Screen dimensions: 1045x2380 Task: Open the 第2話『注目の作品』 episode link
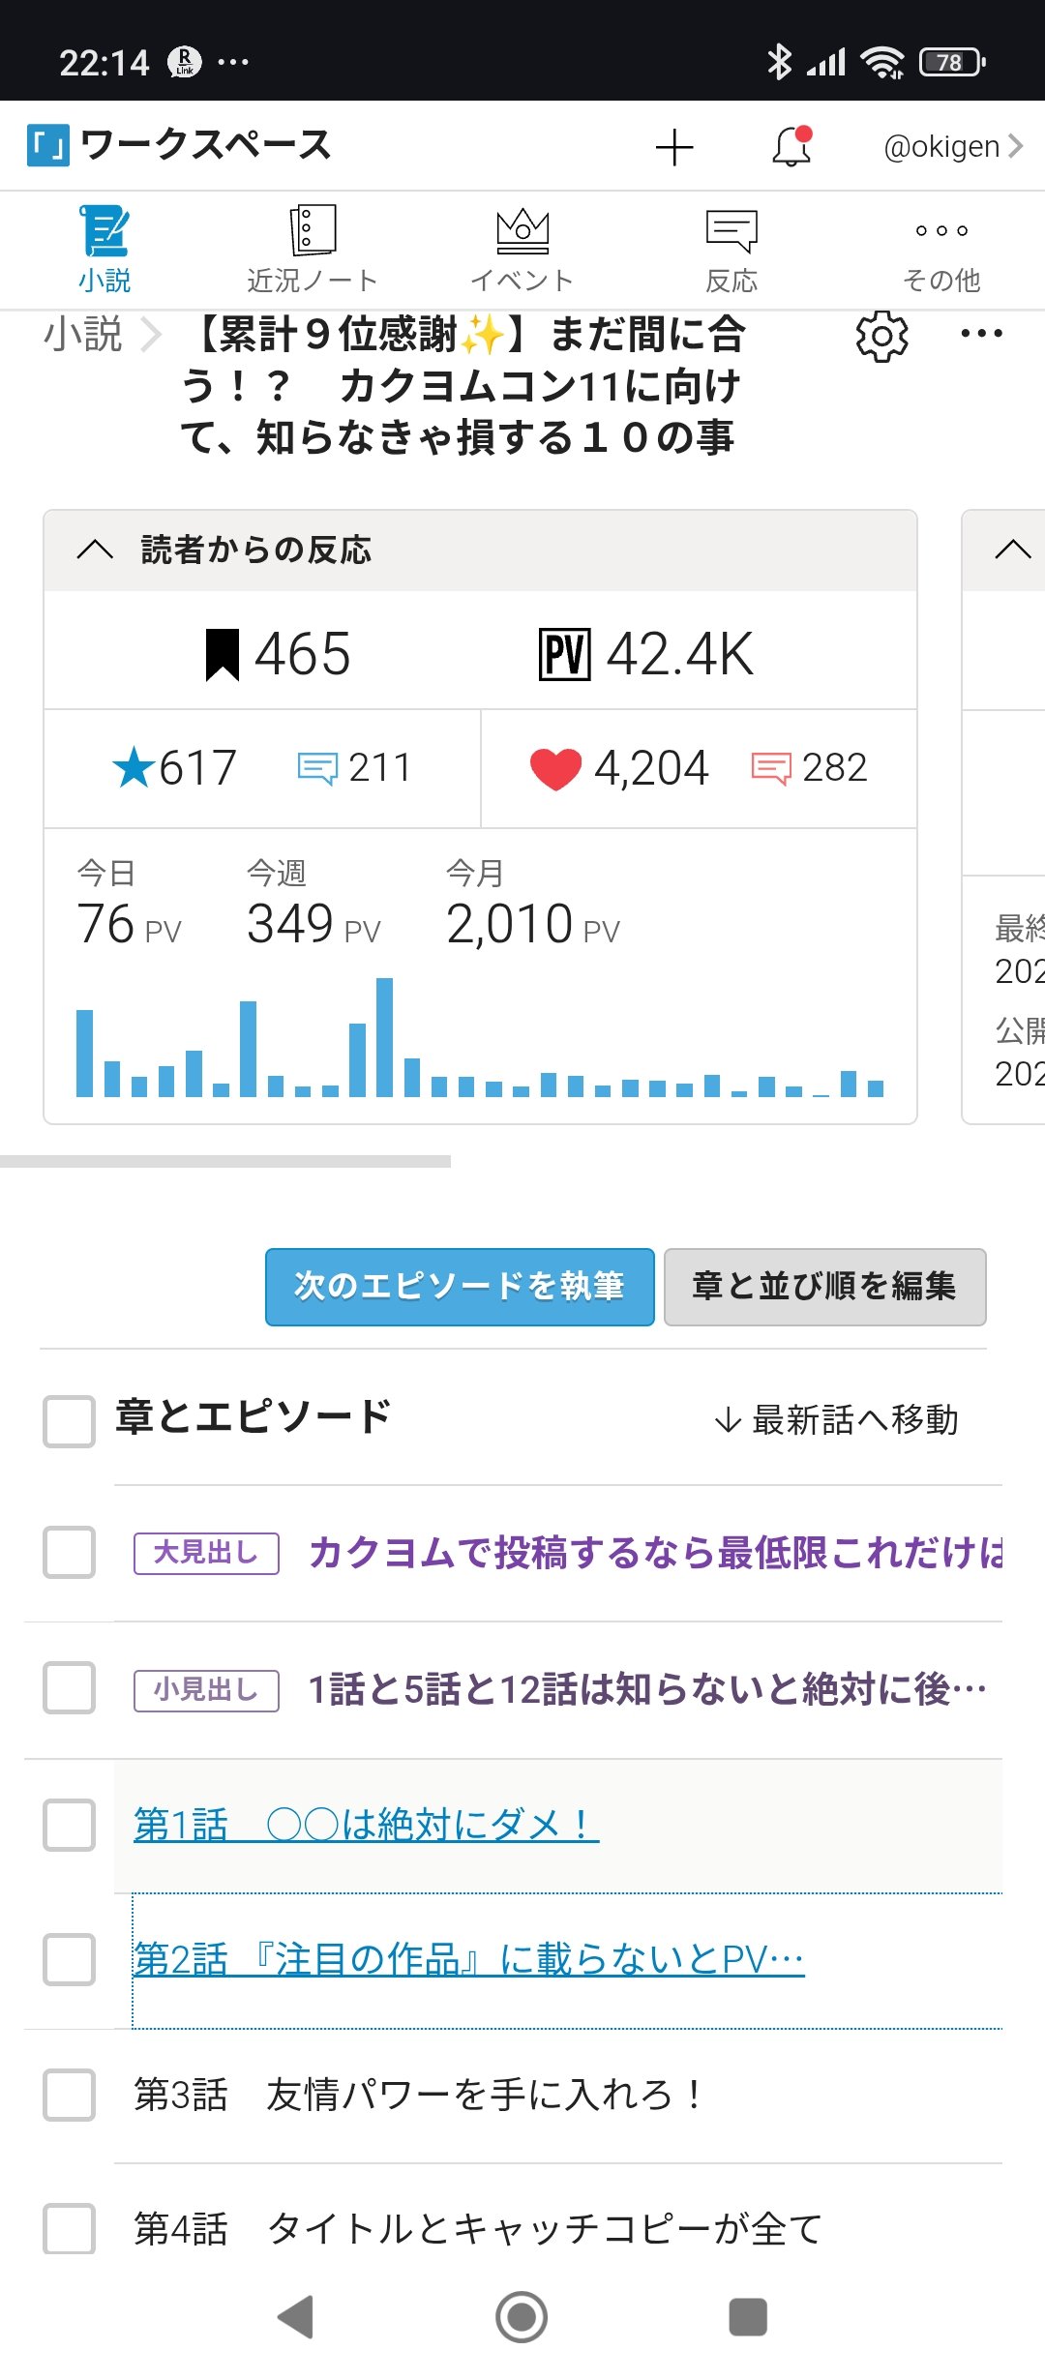(x=468, y=1960)
